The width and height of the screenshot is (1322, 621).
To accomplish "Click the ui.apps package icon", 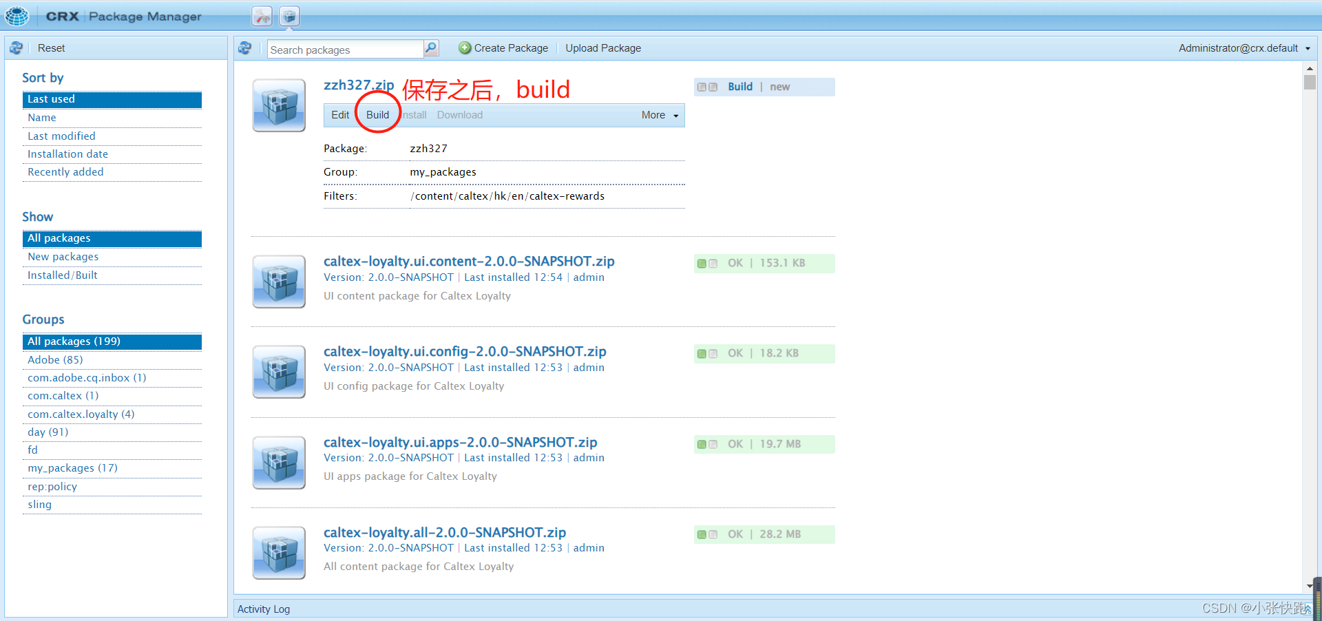I will click(x=279, y=463).
